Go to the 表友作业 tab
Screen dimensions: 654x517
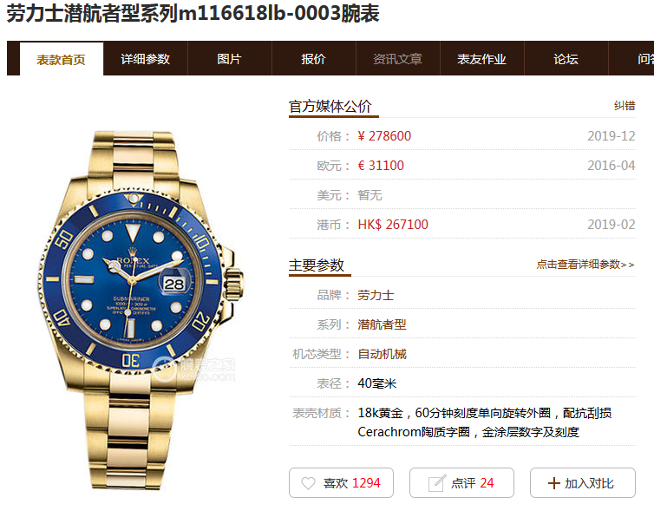tap(481, 59)
